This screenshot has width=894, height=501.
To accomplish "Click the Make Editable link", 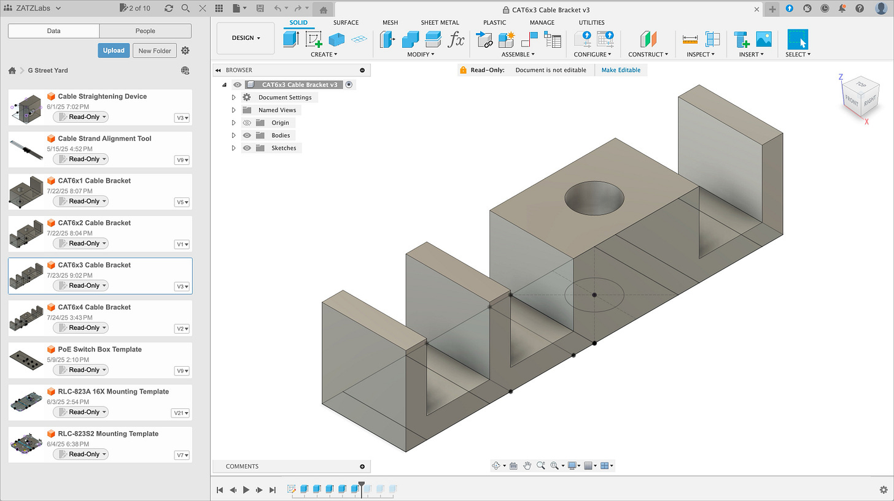I will (621, 70).
